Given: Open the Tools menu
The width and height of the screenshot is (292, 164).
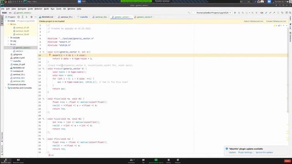Looking at the screenshot, I should click(x=59, y=9).
